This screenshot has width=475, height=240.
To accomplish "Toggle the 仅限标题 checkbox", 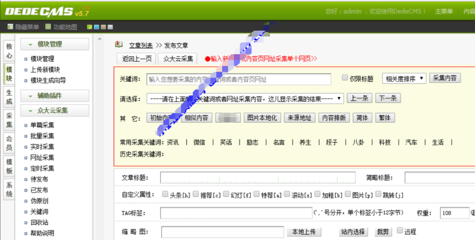I will point(345,78).
